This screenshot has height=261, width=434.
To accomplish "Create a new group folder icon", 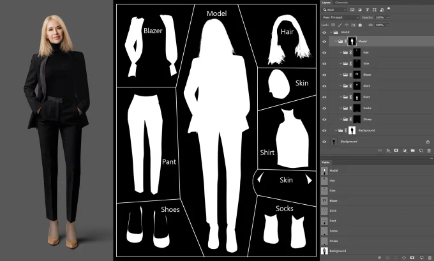I will click(412, 151).
